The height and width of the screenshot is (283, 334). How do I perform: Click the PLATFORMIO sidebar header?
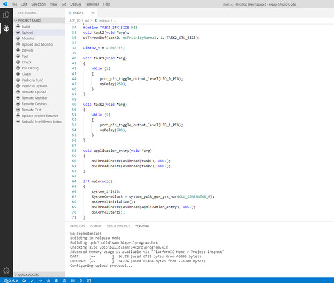coord(27,13)
